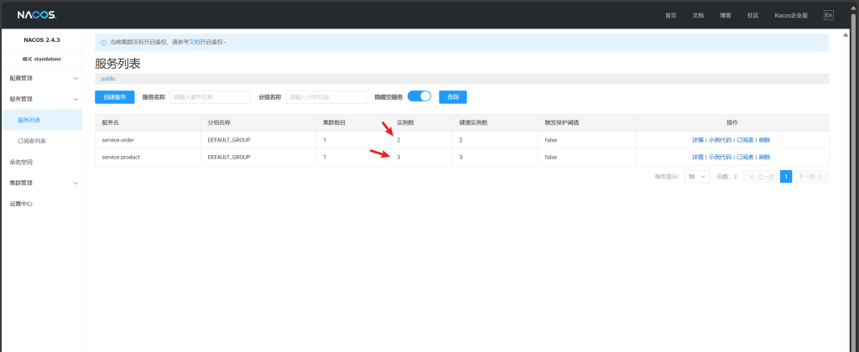859x352 pixels.
Task: Switch language with the En icon
Action: pos(829,15)
